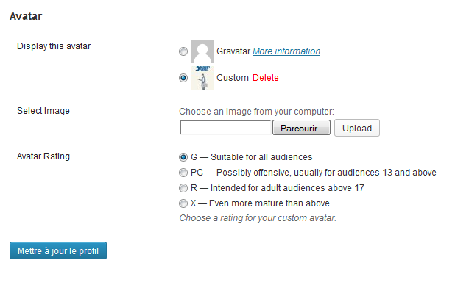455x285 pixels.
Task: Select the Custom avatar radio button
Action: click(183, 78)
